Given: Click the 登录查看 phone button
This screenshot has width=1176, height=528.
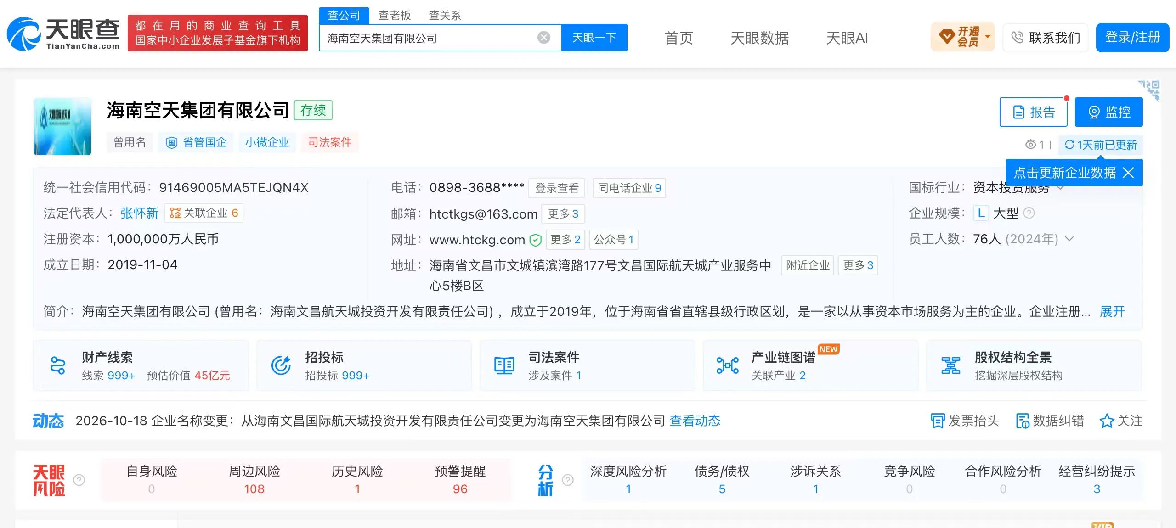Looking at the screenshot, I should pos(557,188).
